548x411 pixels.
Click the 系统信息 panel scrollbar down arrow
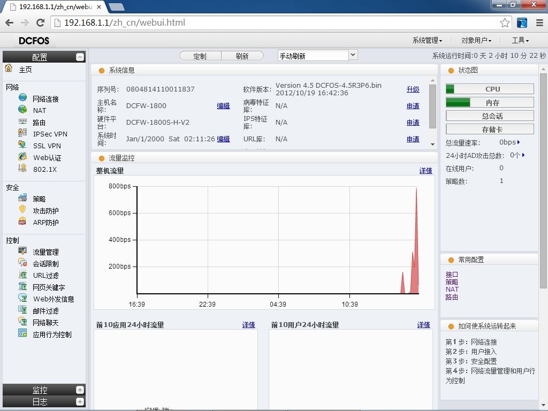coord(432,144)
